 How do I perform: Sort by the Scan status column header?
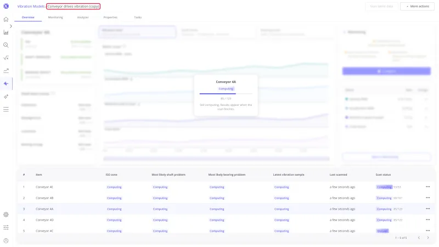pos(383,175)
